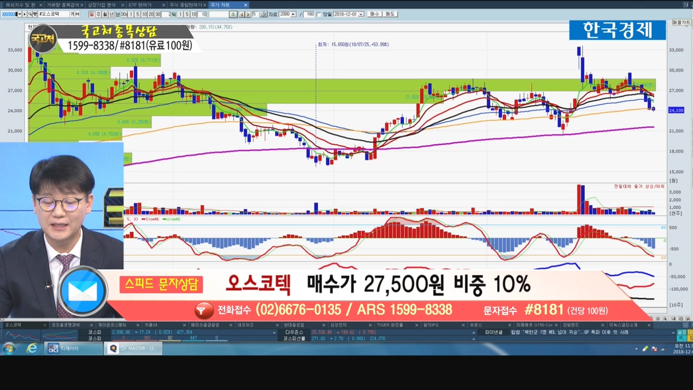This screenshot has width=693, height=390.
Task: Click the round settings icon beside the 5 field
Action: point(263,14)
